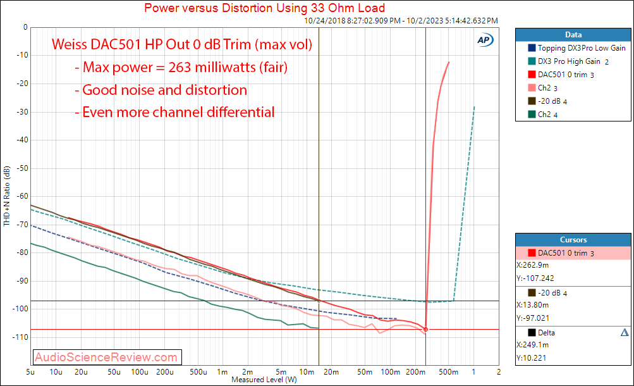The height and width of the screenshot is (386, 634).
Task: Click the Delta triangle icon in Cursors panel
Action: [x=625, y=333]
